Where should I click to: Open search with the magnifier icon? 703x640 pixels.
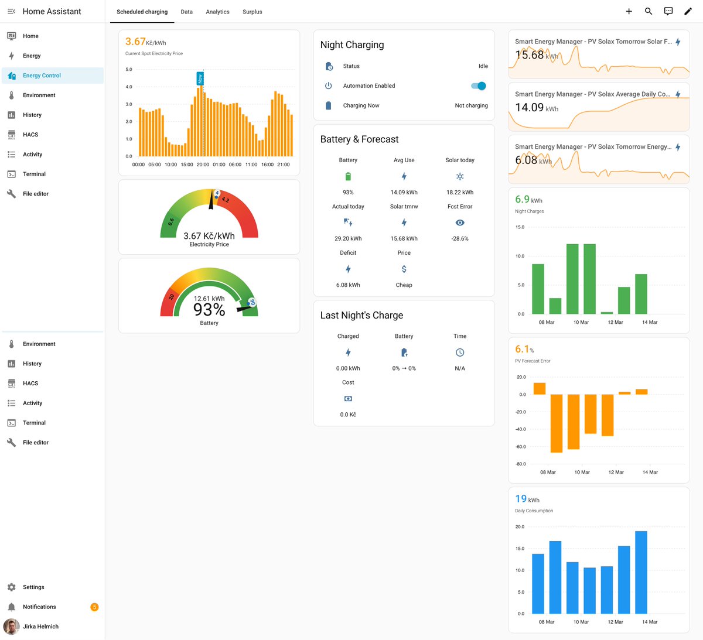(649, 11)
